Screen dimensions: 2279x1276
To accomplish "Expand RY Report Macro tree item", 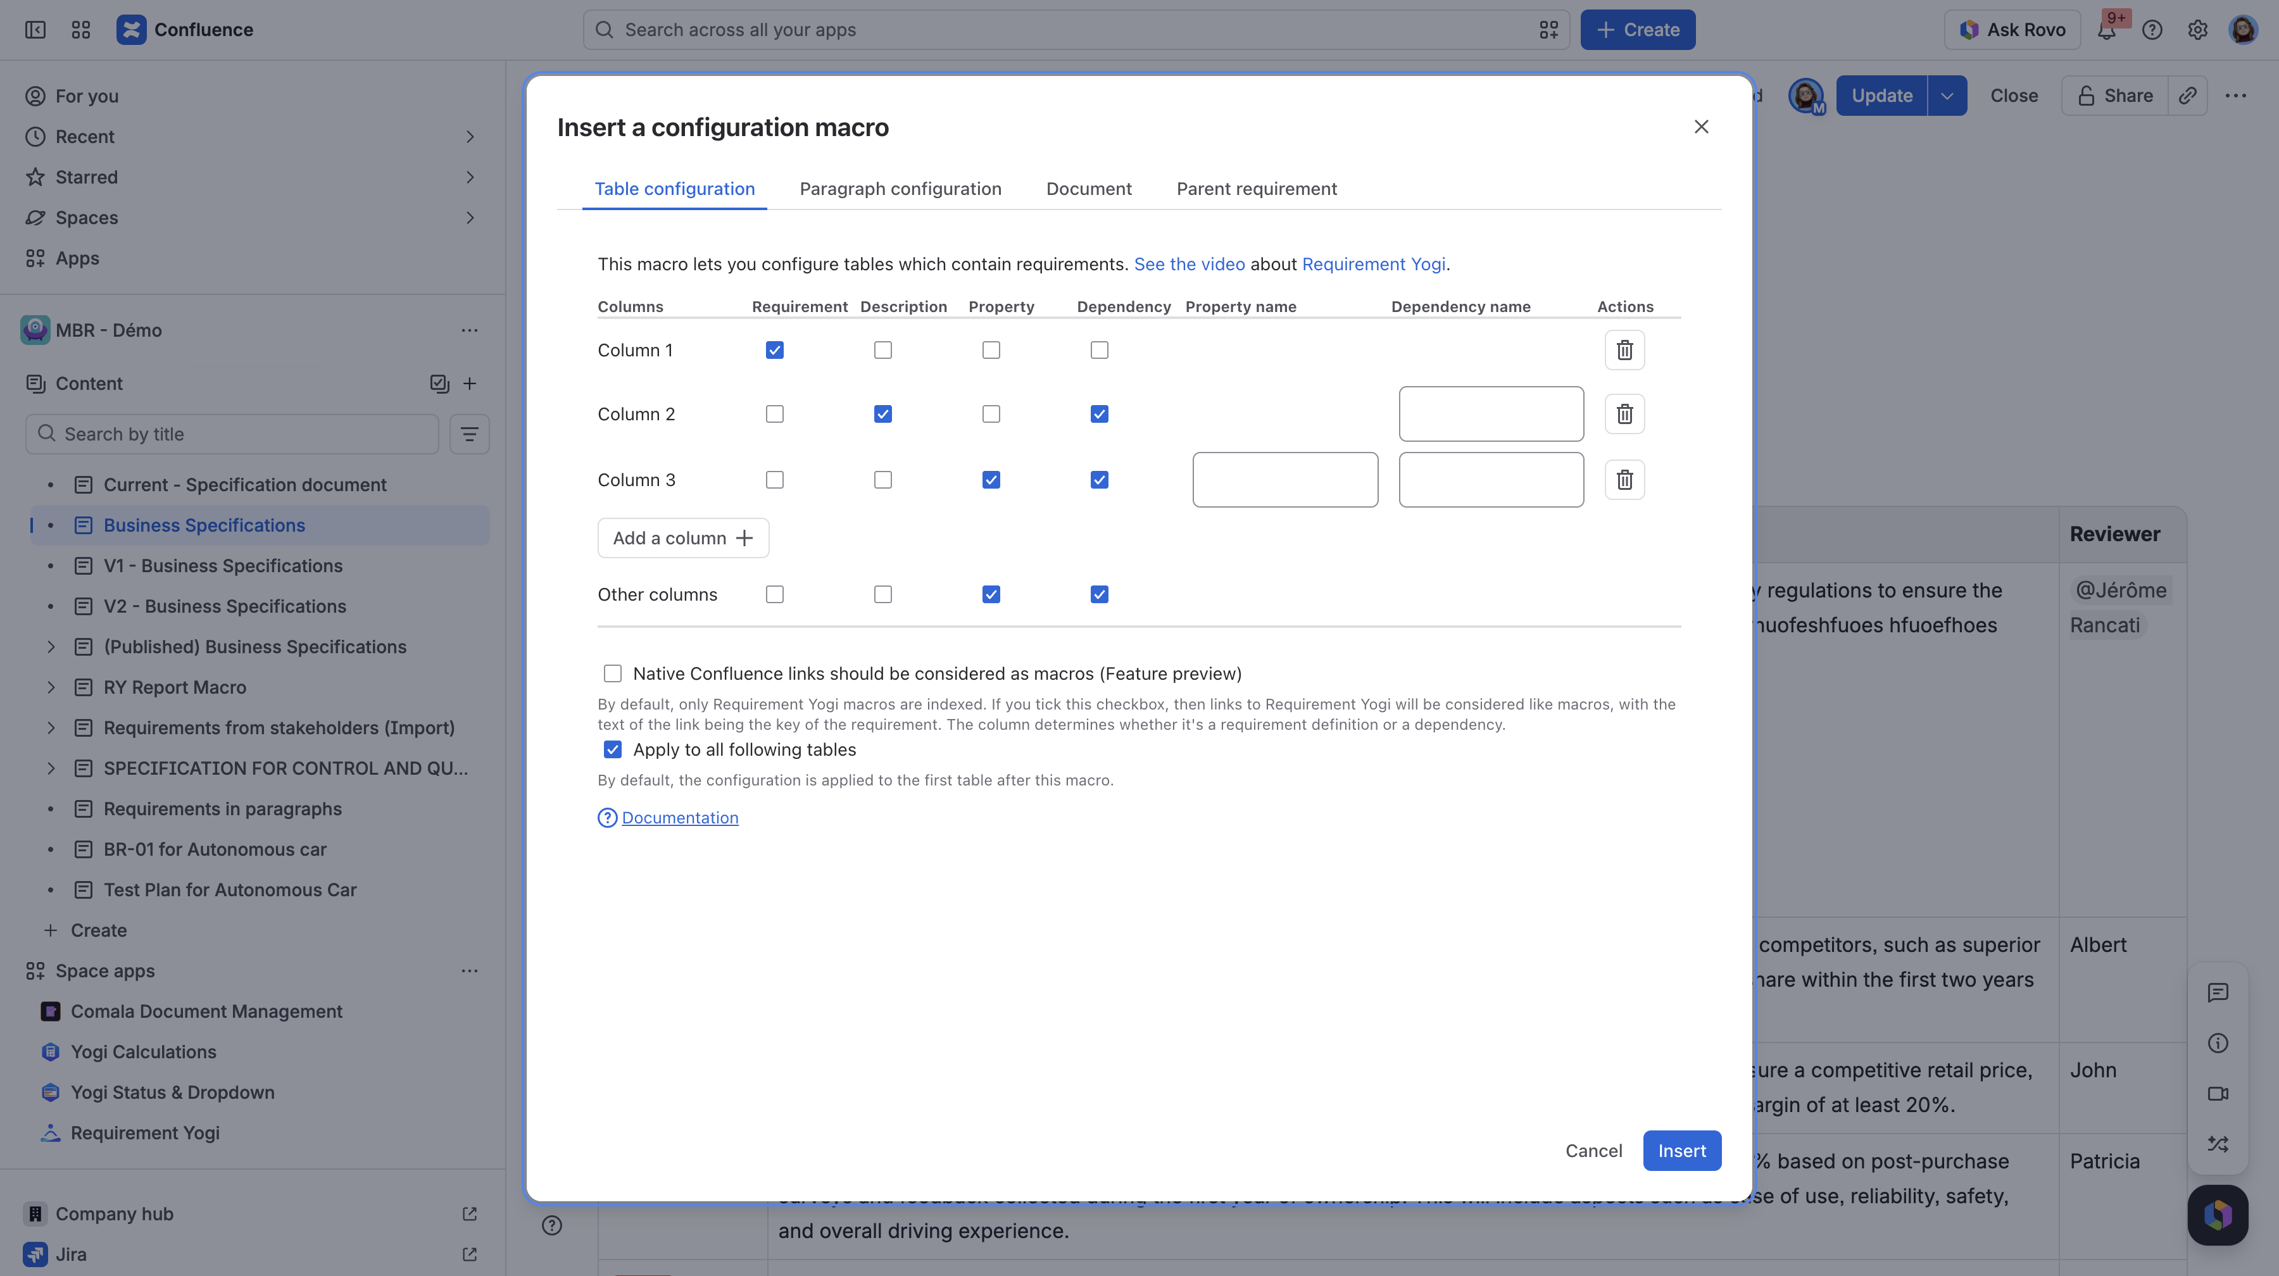I will click(x=51, y=687).
